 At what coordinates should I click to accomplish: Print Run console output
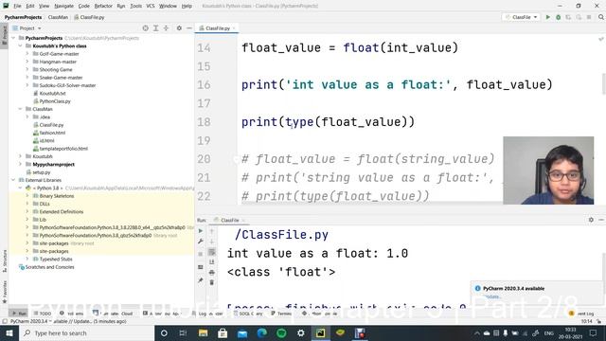(x=212, y=273)
